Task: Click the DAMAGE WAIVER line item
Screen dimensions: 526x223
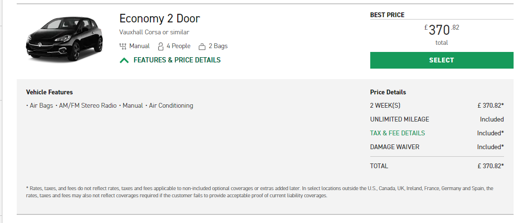Action: tap(437, 147)
